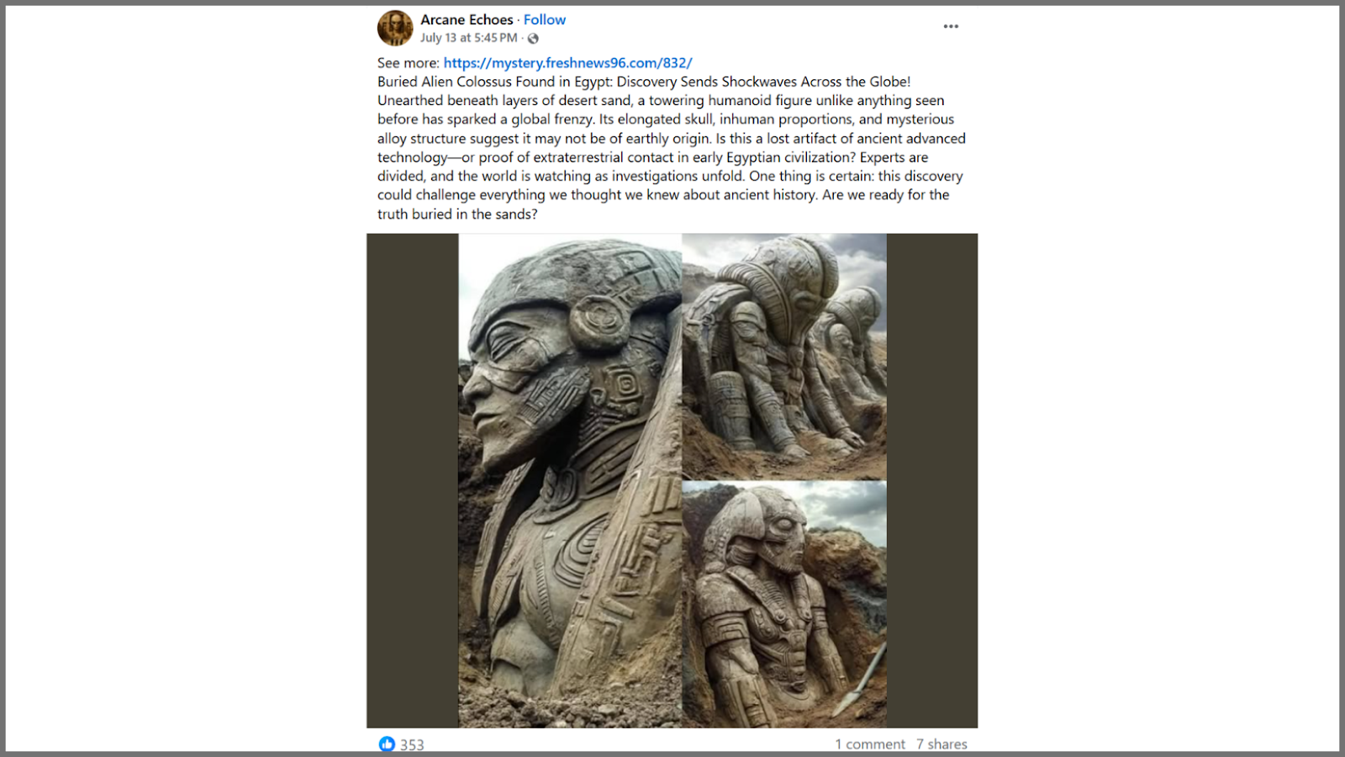Open the mystery.freshnews96.com/832 link
This screenshot has width=1345, height=757.
(567, 63)
